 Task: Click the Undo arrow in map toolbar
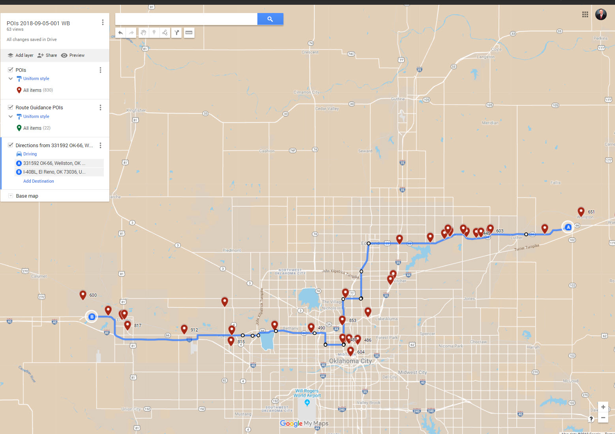point(121,33)
